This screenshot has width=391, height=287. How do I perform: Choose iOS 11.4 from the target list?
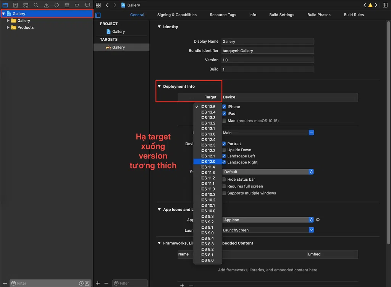208,167
